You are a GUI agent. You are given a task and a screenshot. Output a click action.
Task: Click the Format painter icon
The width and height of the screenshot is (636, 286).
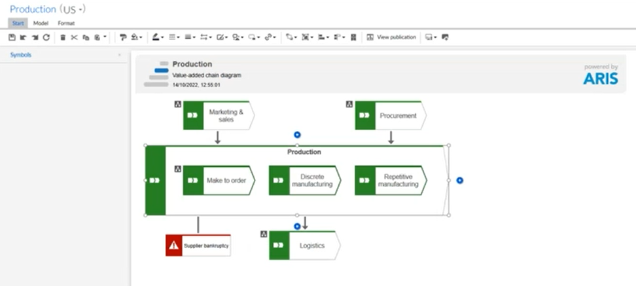coord(122,37)
